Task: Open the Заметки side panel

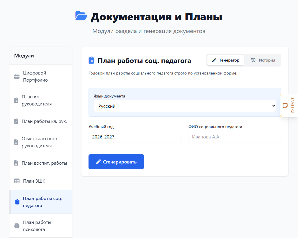Action: (x=289, y=105)
